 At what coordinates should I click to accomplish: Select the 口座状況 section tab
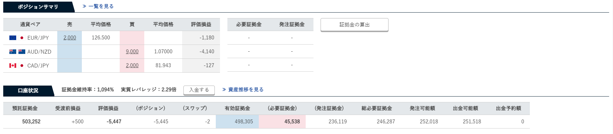pos(28,91)
